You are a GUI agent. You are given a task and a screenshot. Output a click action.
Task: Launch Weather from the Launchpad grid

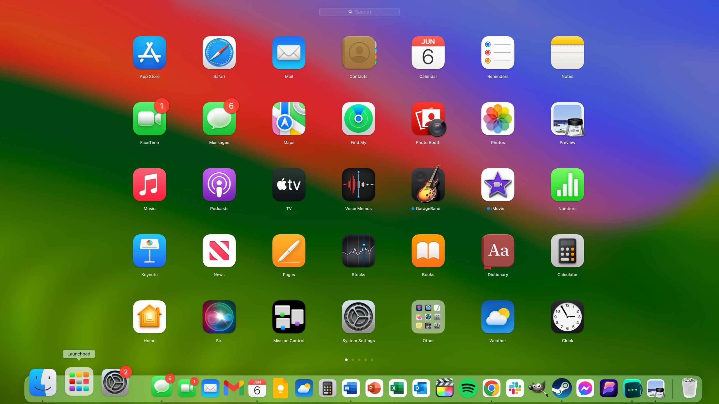(x=498, y=317)
